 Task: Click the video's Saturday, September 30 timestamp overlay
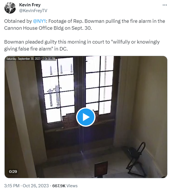[x=31, y=59]
